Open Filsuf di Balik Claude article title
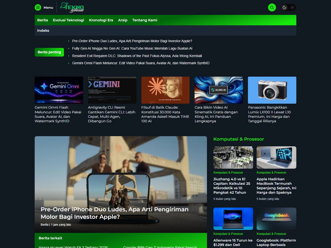Viewport: 331px width, 248px height. [x=165, y=114]
